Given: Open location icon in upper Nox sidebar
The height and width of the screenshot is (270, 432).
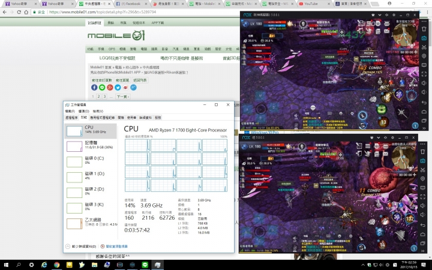Looking at the screenshot, I should [x=424, y=56].
